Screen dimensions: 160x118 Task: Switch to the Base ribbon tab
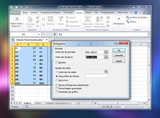(25, 12)
